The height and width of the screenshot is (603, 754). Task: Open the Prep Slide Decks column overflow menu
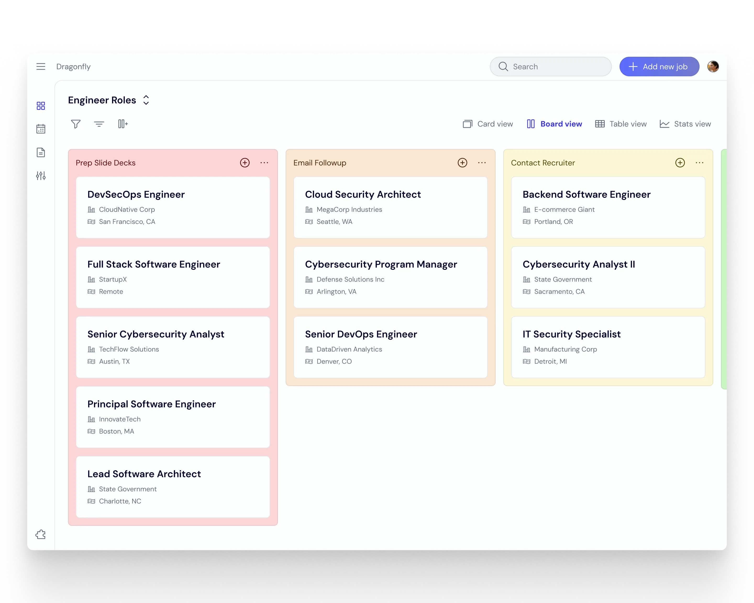click(x=265, y=163)
